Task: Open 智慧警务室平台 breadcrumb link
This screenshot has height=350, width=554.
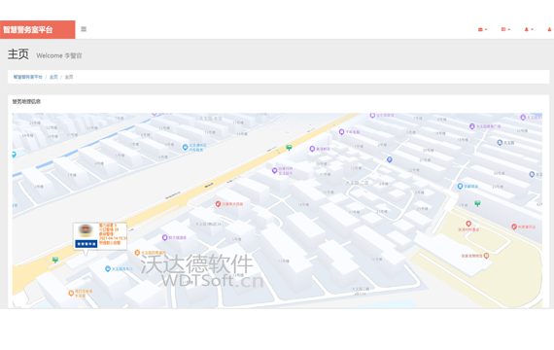Action: (x=28, y=77)
